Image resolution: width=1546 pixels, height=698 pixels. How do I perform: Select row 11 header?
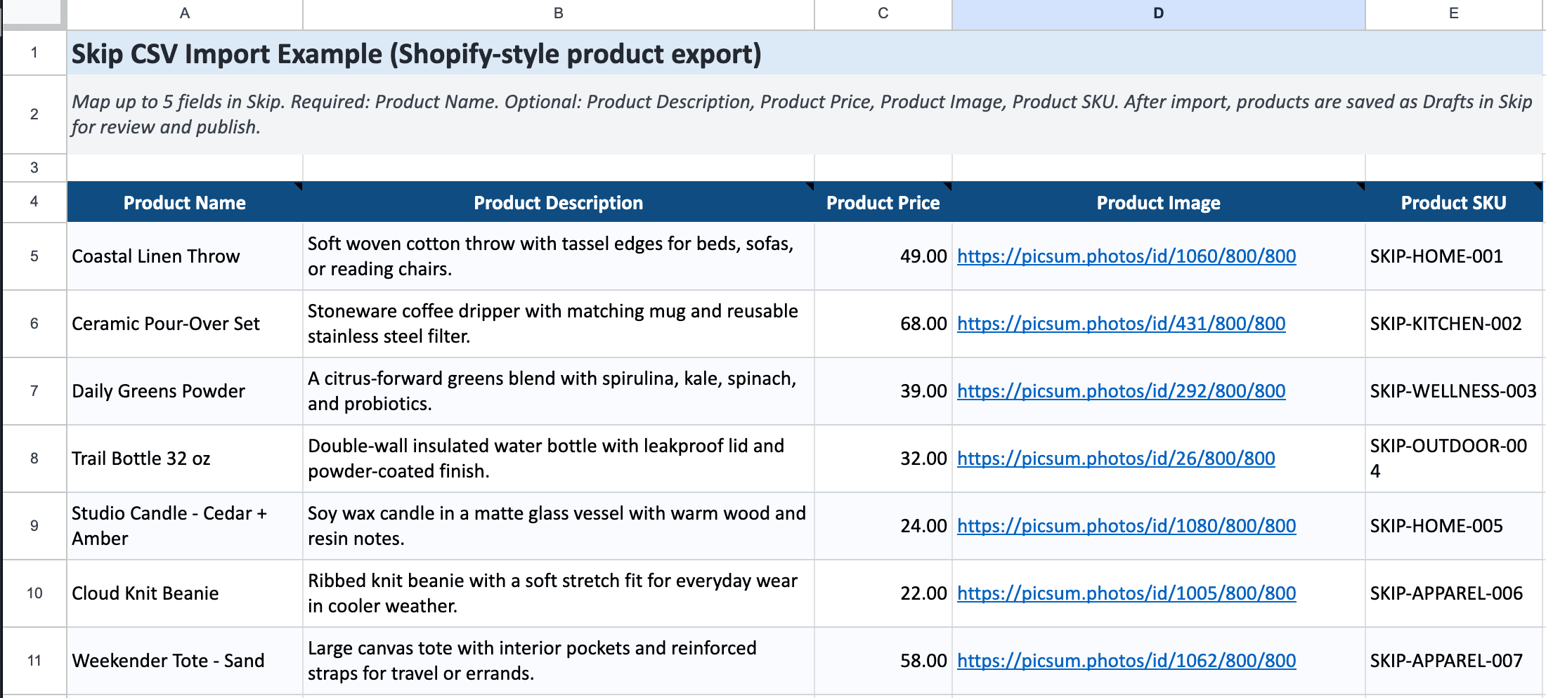(32, 660)
